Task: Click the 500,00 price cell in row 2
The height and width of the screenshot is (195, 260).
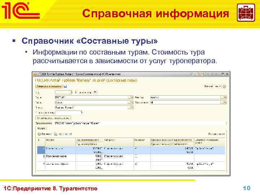Action: point(90,156)
